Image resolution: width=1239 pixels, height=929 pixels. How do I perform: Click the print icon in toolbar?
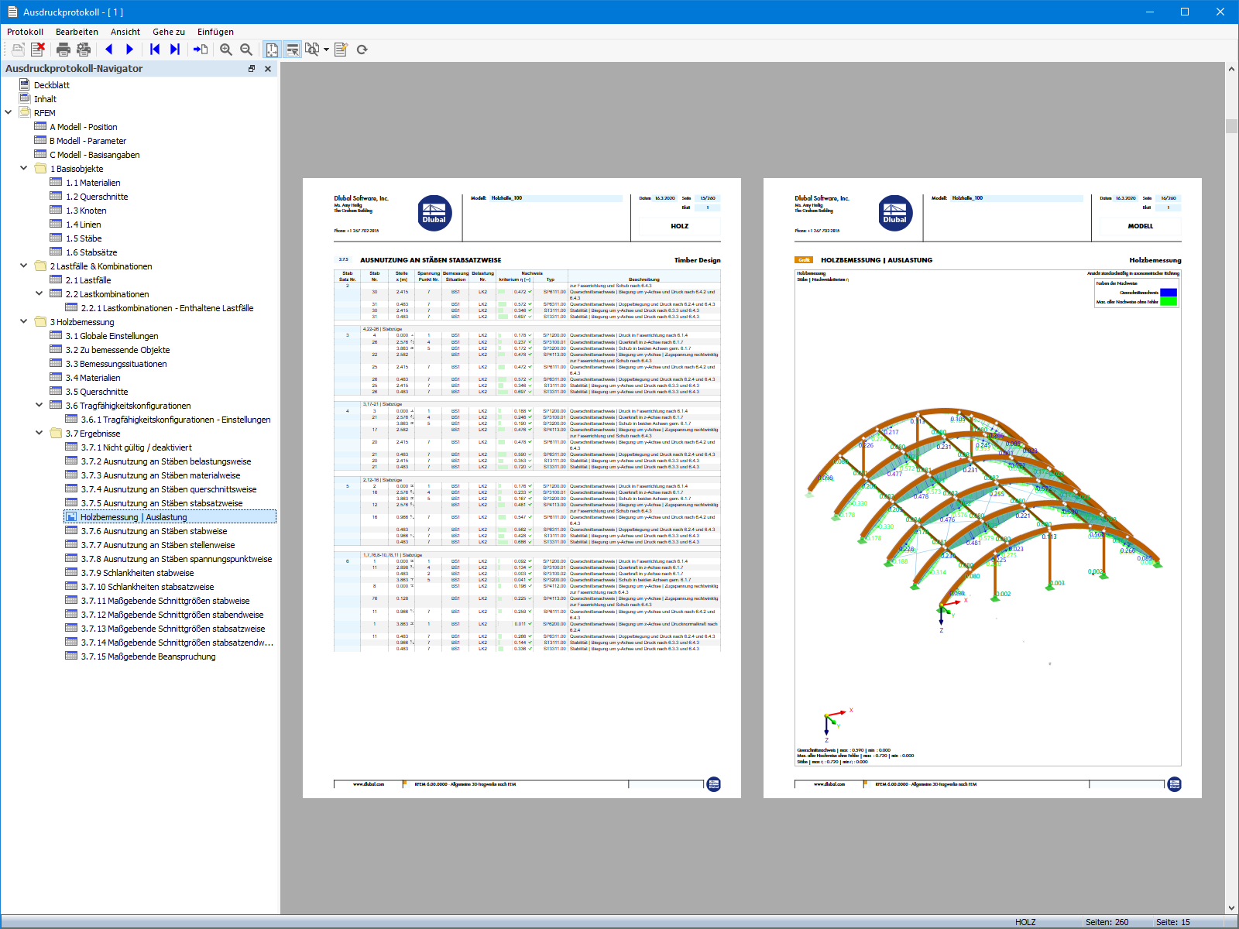63,50
